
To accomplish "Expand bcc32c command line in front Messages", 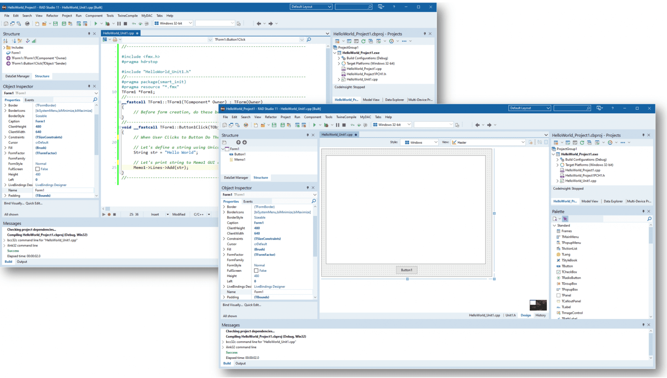I will point(223,342).
